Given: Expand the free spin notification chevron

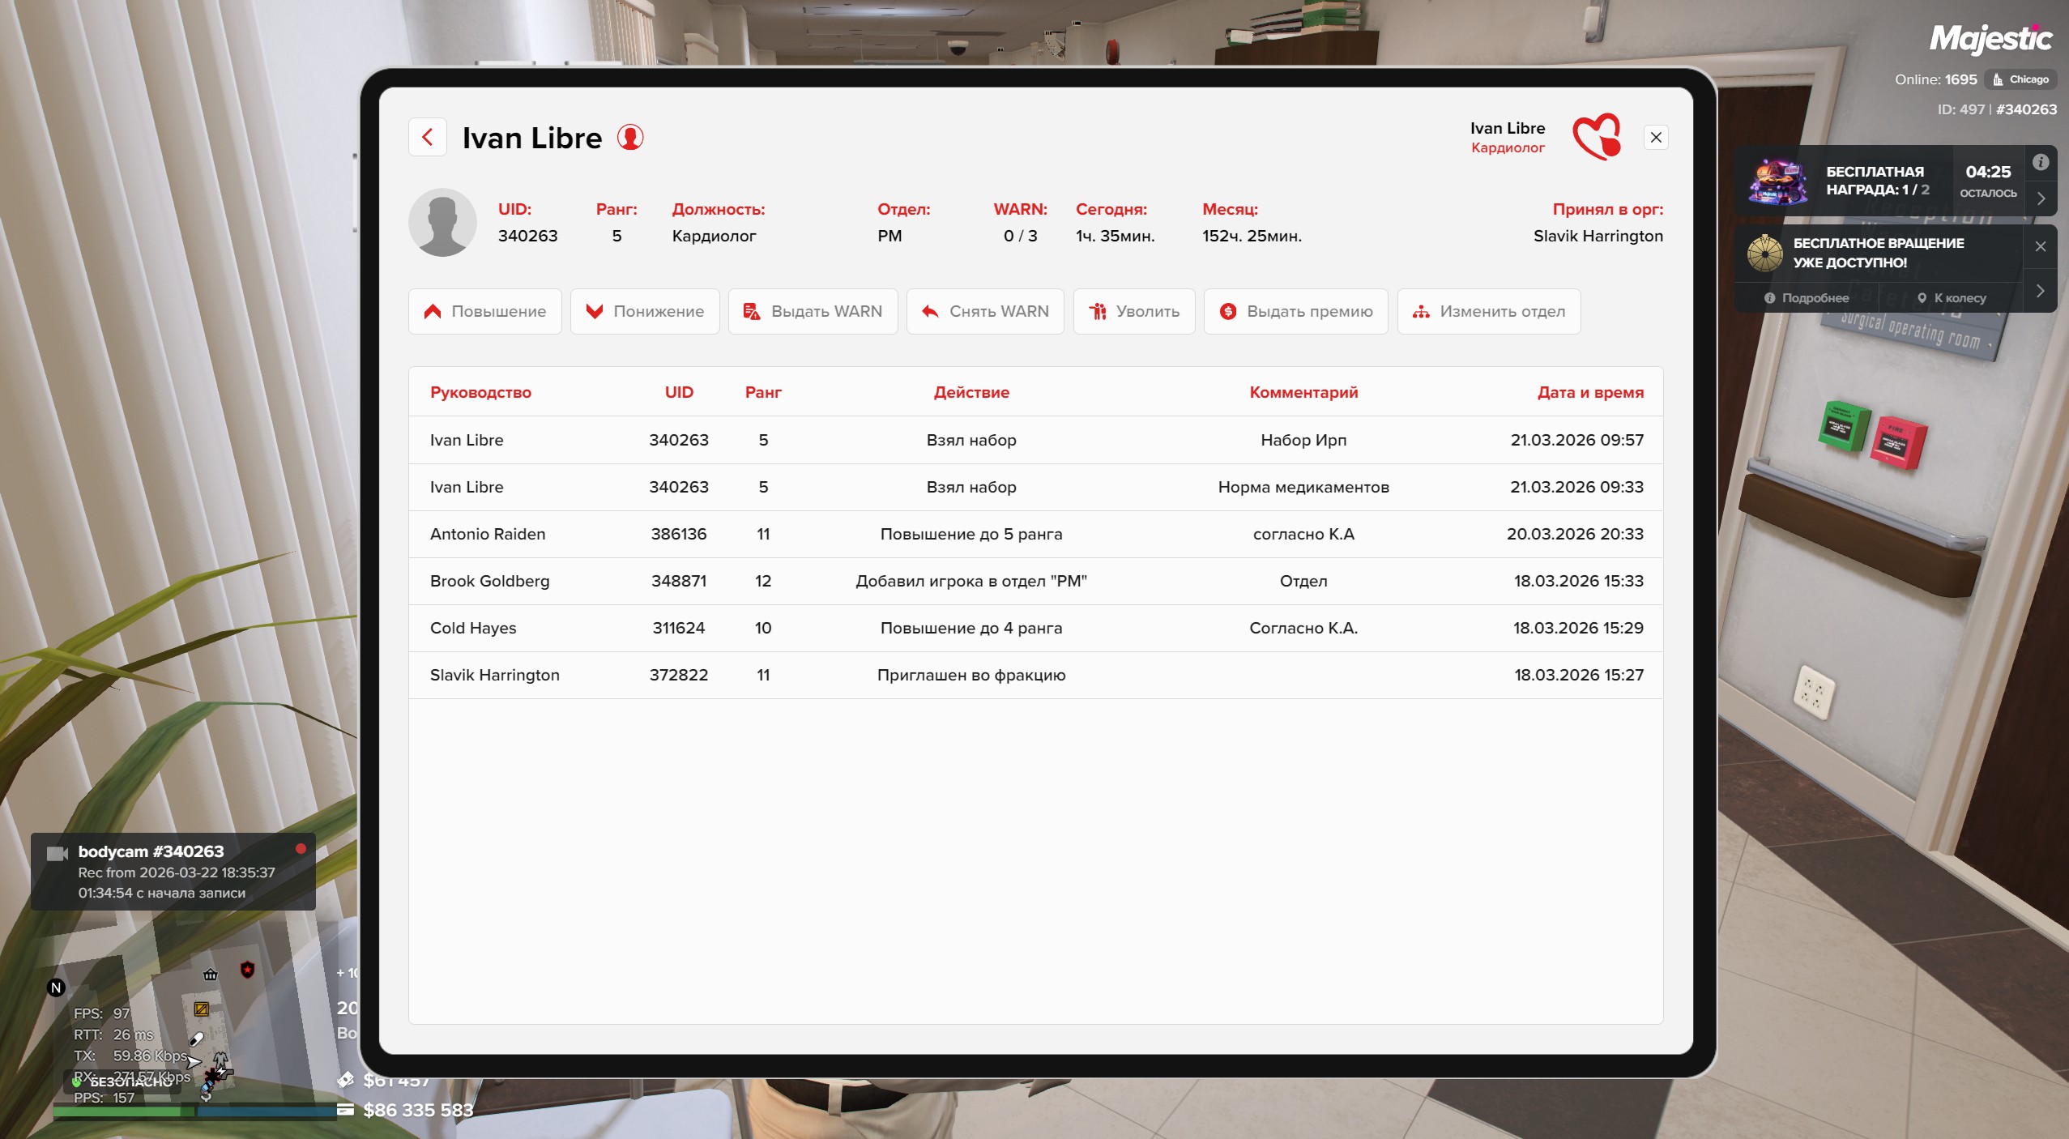Looking at the screenshot, I should tap(2041, 291).
